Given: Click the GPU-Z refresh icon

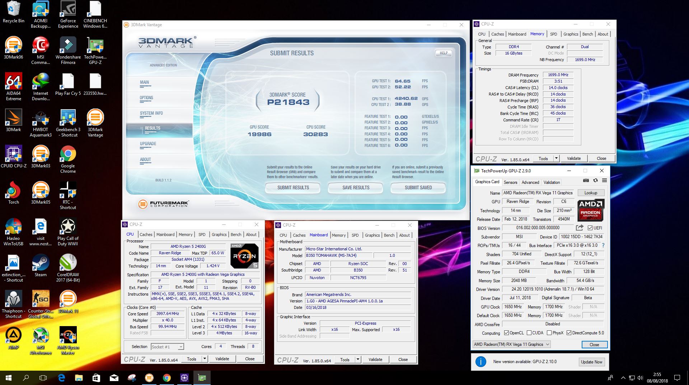Looking at the screenshot, I should coord(595,180).
